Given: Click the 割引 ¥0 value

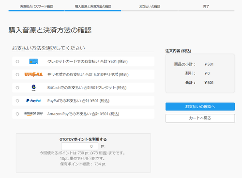Looking at the screenshot, I should click(207, 73).
